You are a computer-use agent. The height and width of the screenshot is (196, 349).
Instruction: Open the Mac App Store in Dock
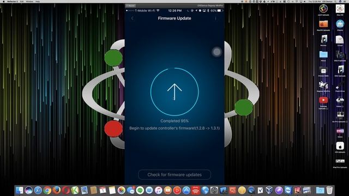(x=186, y=191)
